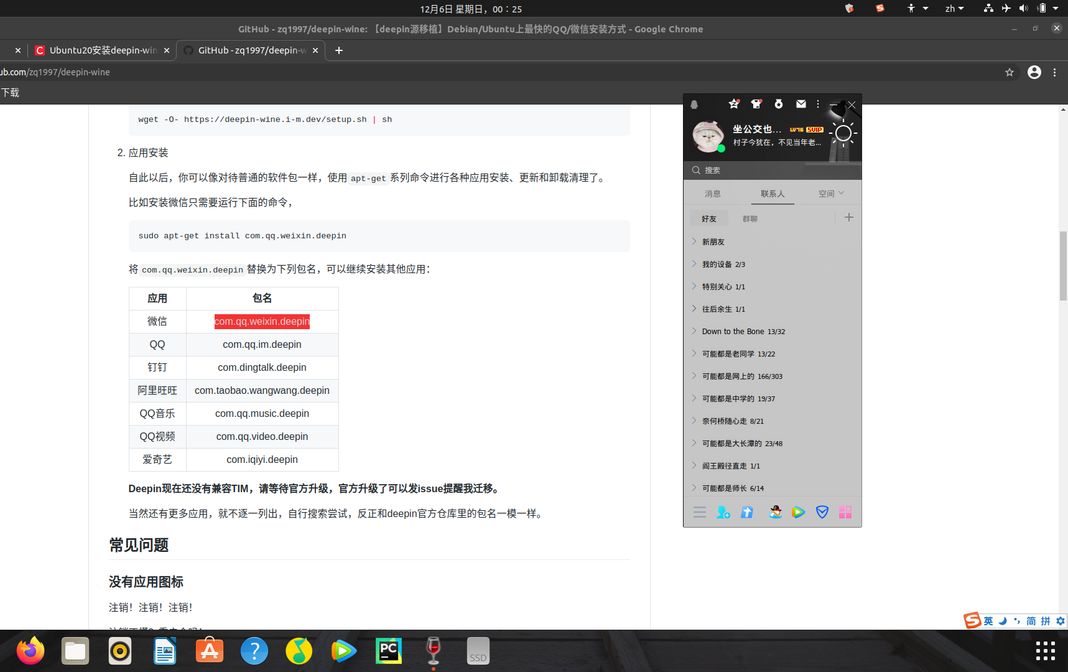Open the QQ dress-up shirt icon
This screenshot has height=672, width=1068.
click(756, 104)
